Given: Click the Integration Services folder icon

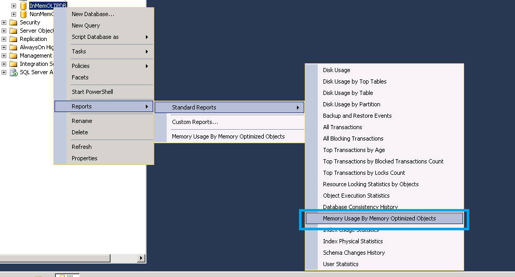Looking at the screenshot, I should pyautogui.click(x=13, y=64).
